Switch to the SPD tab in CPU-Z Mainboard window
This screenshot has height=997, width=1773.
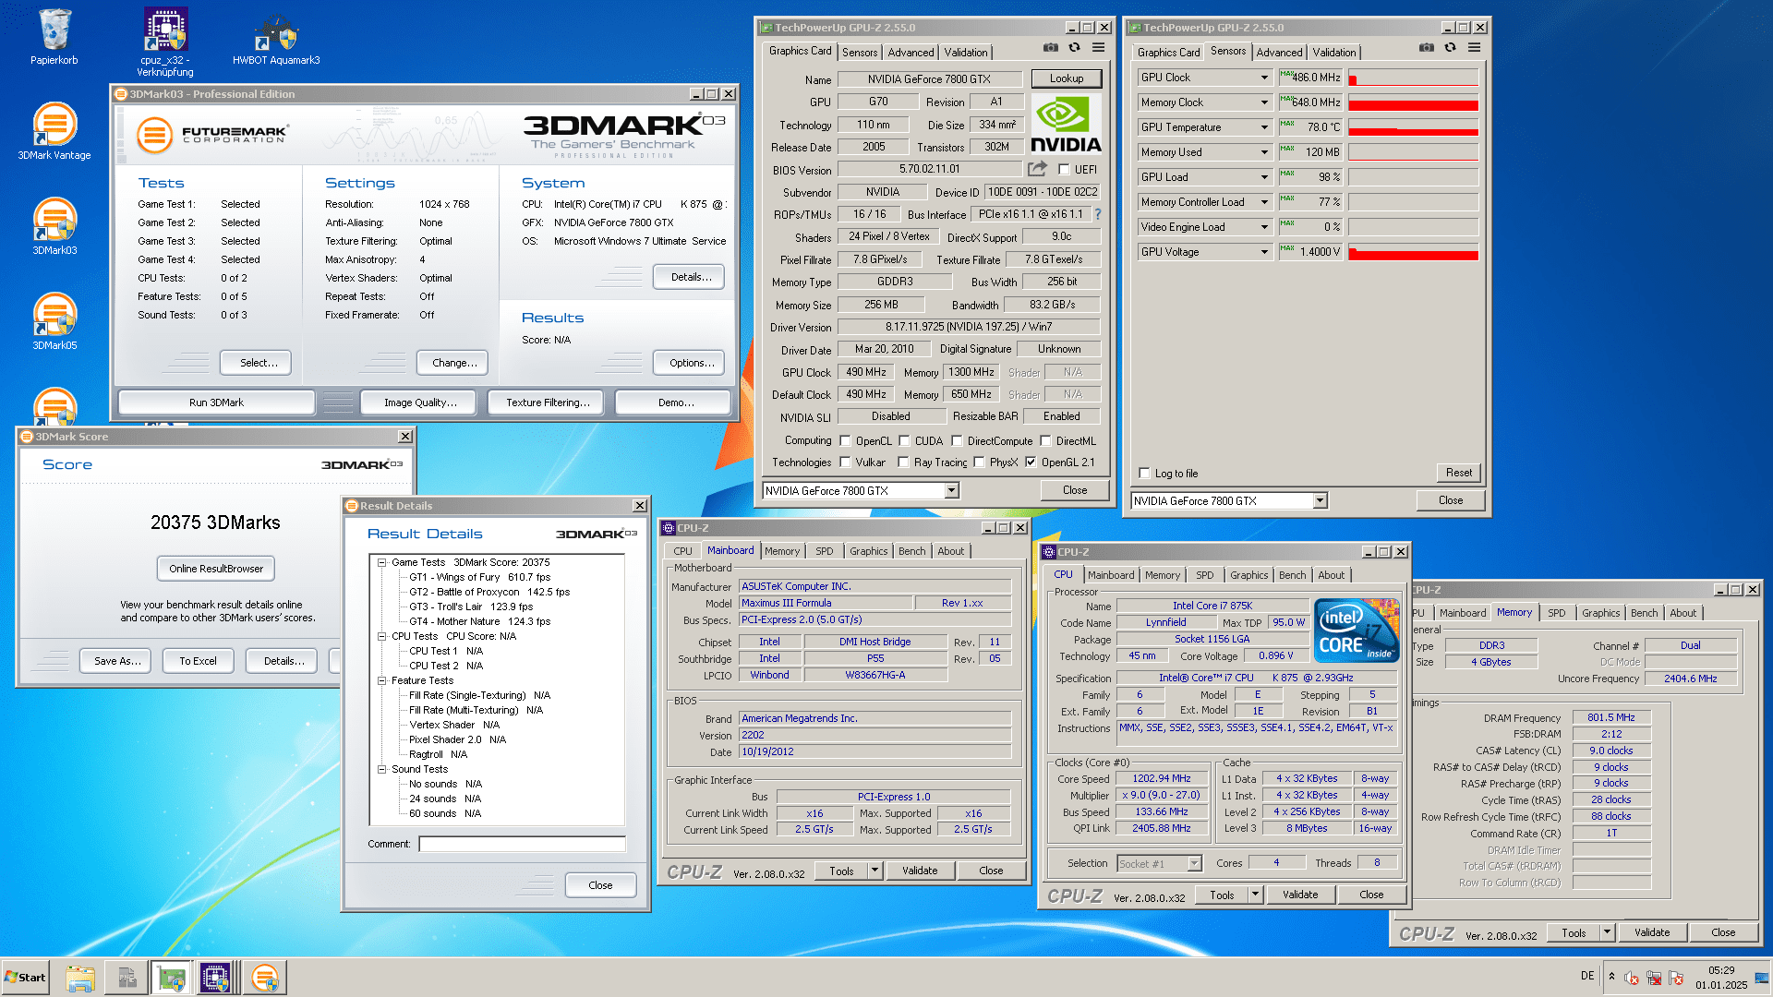click(x=824, y=551)
